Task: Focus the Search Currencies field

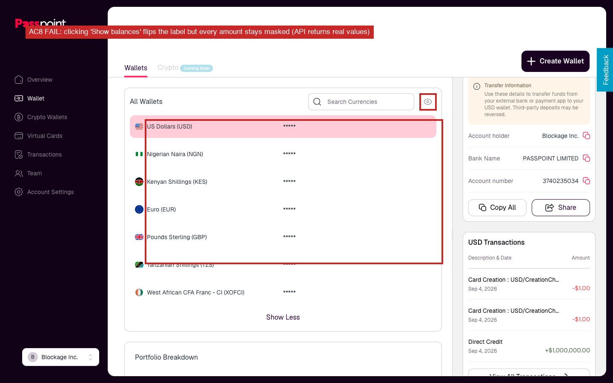Action: pos(361,102)
